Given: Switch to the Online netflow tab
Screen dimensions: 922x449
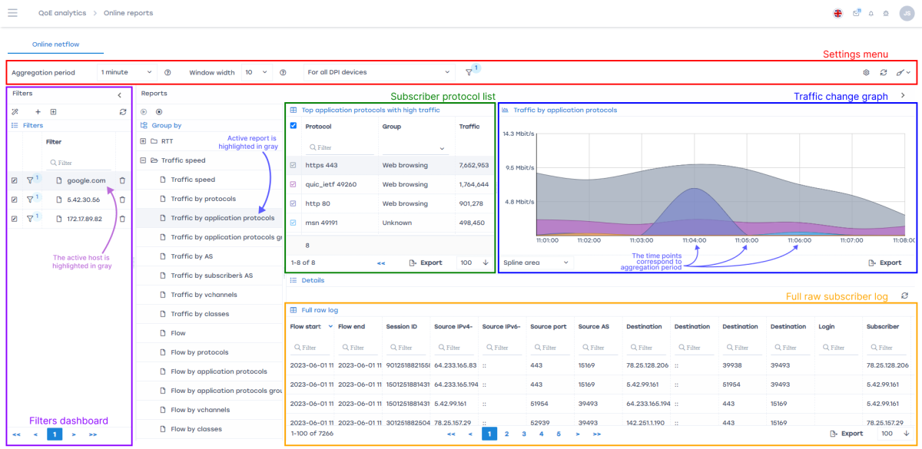Looking at the screenshot, I should point(55,45).
